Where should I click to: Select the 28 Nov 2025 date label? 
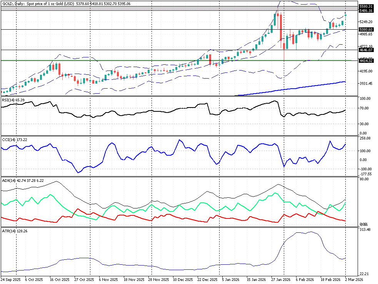[x=158, y=279]
